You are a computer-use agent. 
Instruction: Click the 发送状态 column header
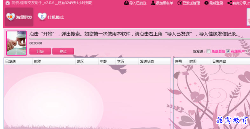pyautogui.click(x=155, y=62)
